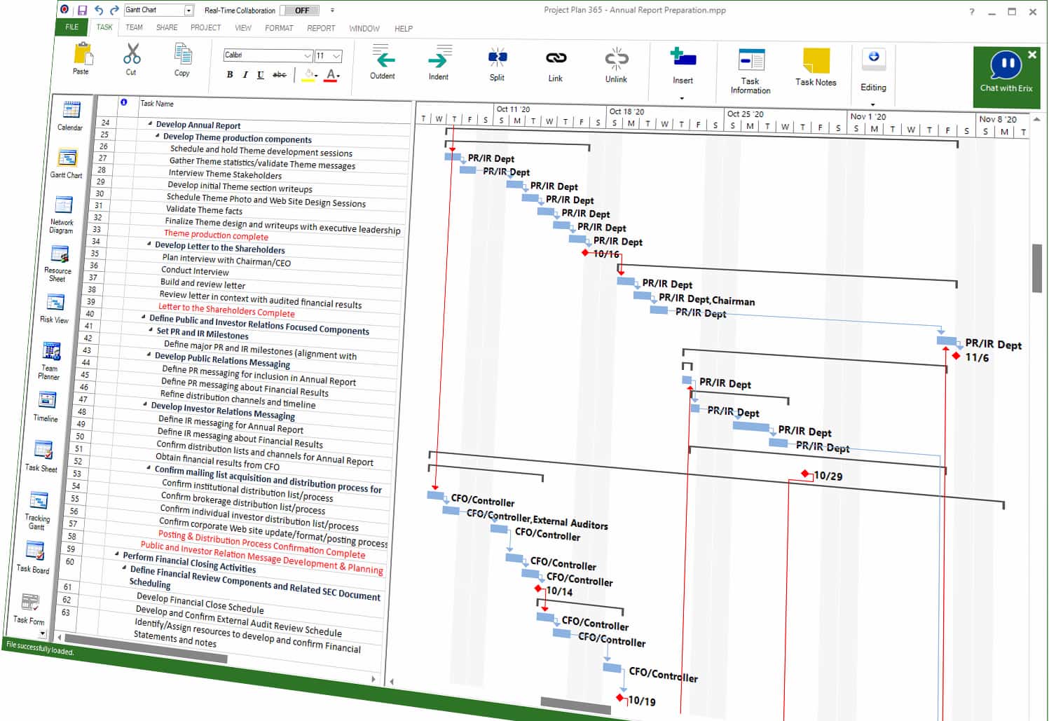This screenshot has height=721, width=1049.
Task: Switch to the FORMAT tab
Action: pos(279,28)
